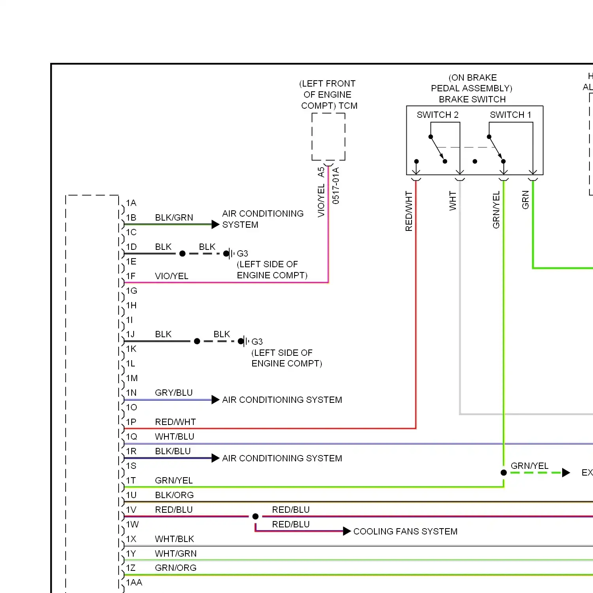This screenshot has height=593, width=593.
Task: Select the BRAKE SWITCH title text
Action: pyautogui.click(x=472, y=99)
